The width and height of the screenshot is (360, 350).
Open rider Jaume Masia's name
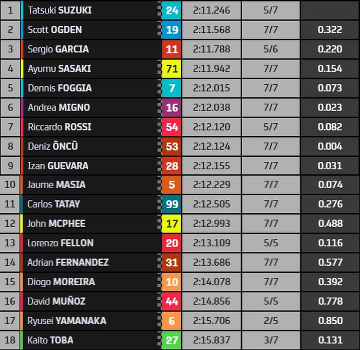pyautogui.click(x=57, y=185)
